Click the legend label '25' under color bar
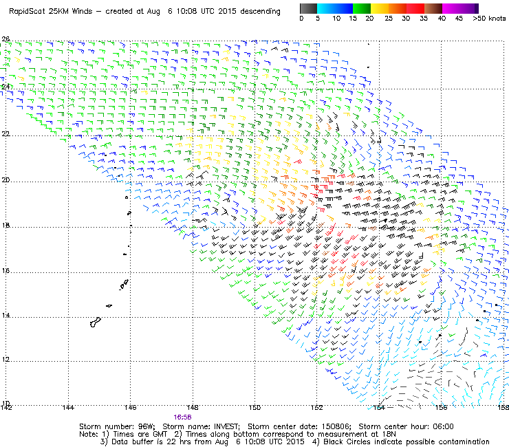 (x=389, y=19)
